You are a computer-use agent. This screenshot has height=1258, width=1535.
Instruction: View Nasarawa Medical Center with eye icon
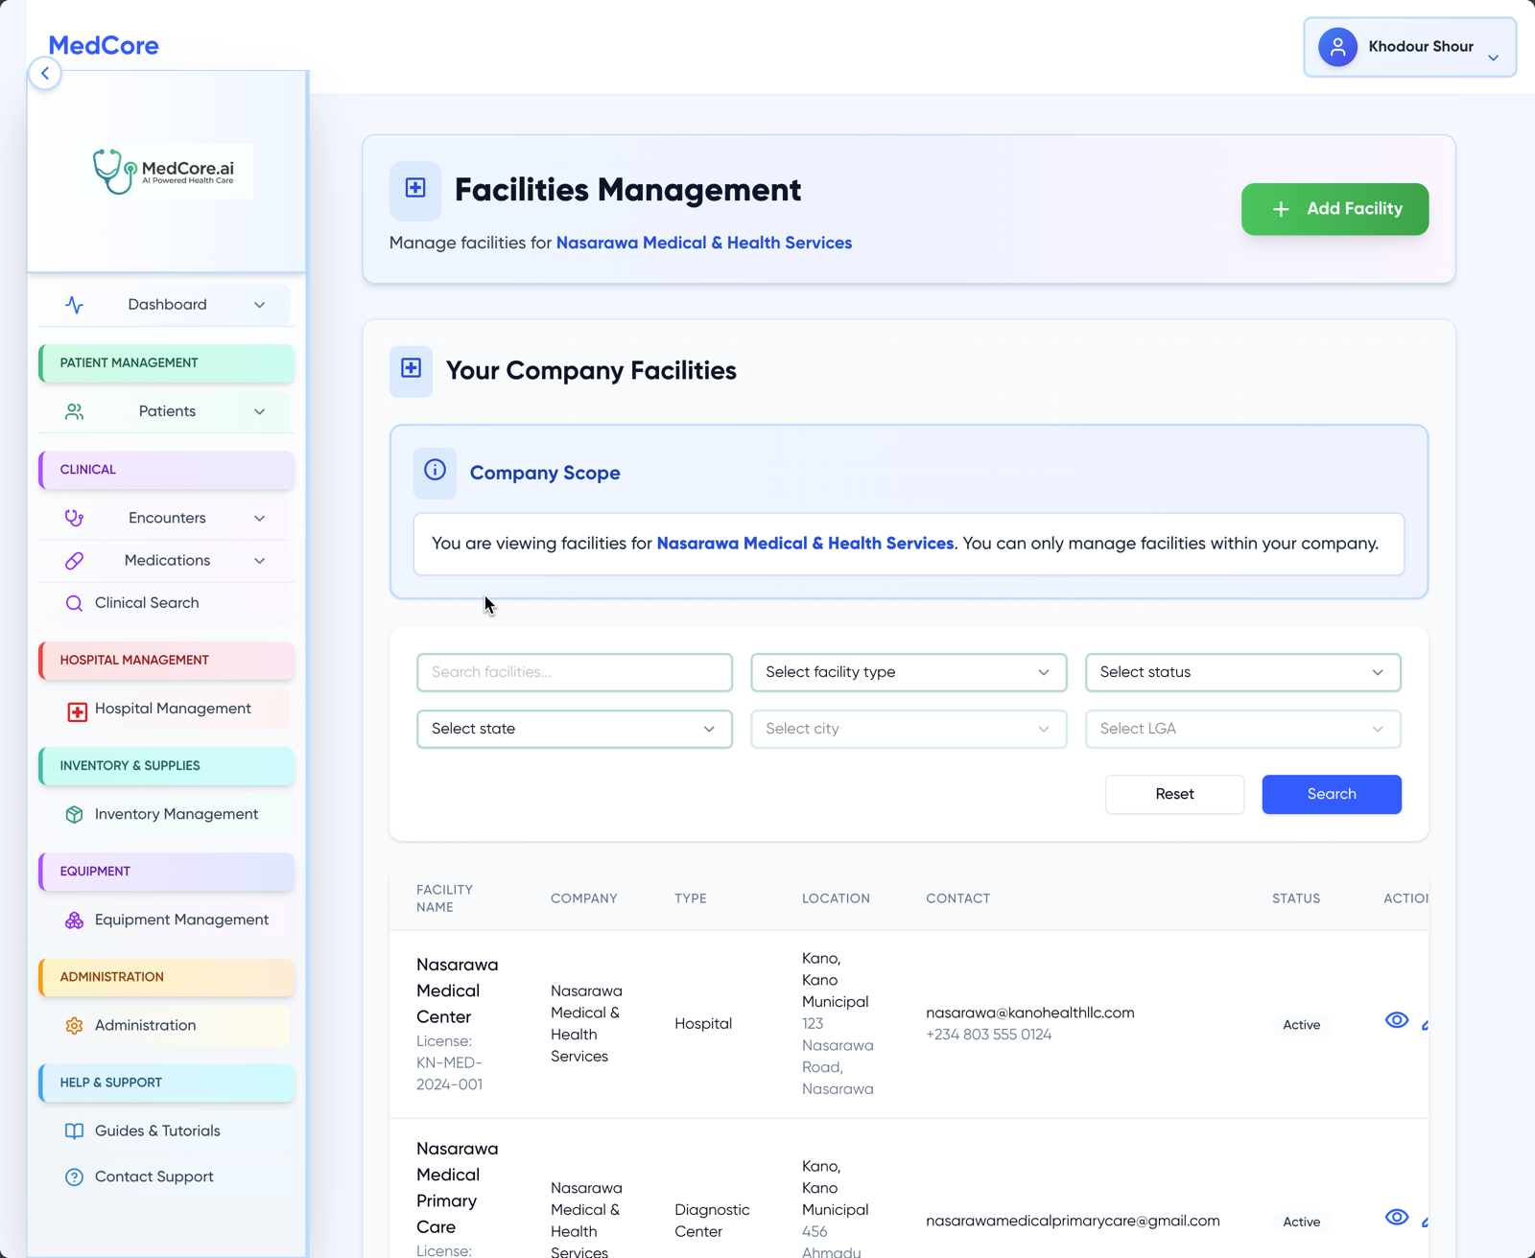pyautogui.click(x=1396, y=1020)
